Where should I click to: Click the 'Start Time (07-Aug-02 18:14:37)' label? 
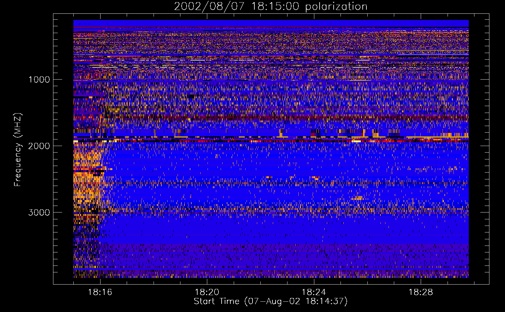pyautogui.click(x=271, y=301)
